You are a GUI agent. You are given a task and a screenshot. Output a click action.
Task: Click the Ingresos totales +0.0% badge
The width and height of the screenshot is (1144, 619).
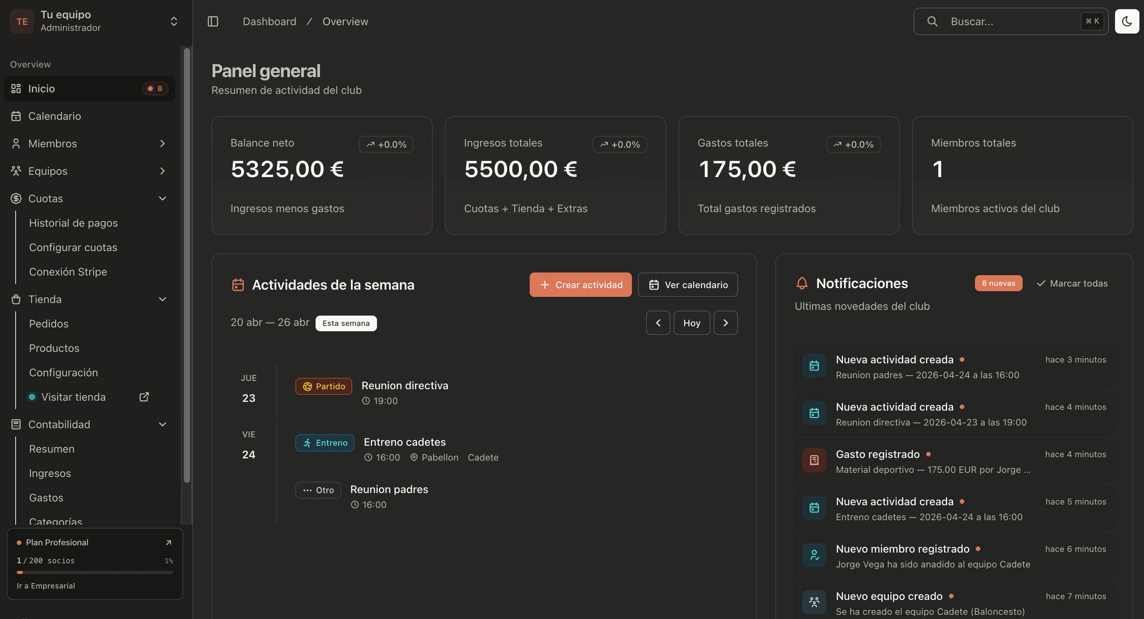[620, 144]
